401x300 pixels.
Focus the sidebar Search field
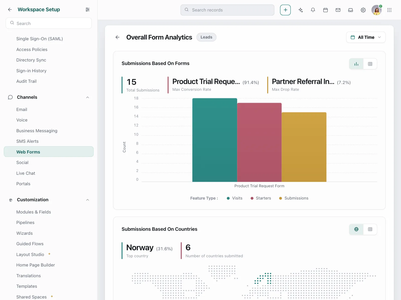point(49,23)
